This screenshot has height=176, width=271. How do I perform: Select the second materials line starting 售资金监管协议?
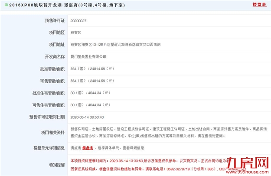tap(148, 136)
